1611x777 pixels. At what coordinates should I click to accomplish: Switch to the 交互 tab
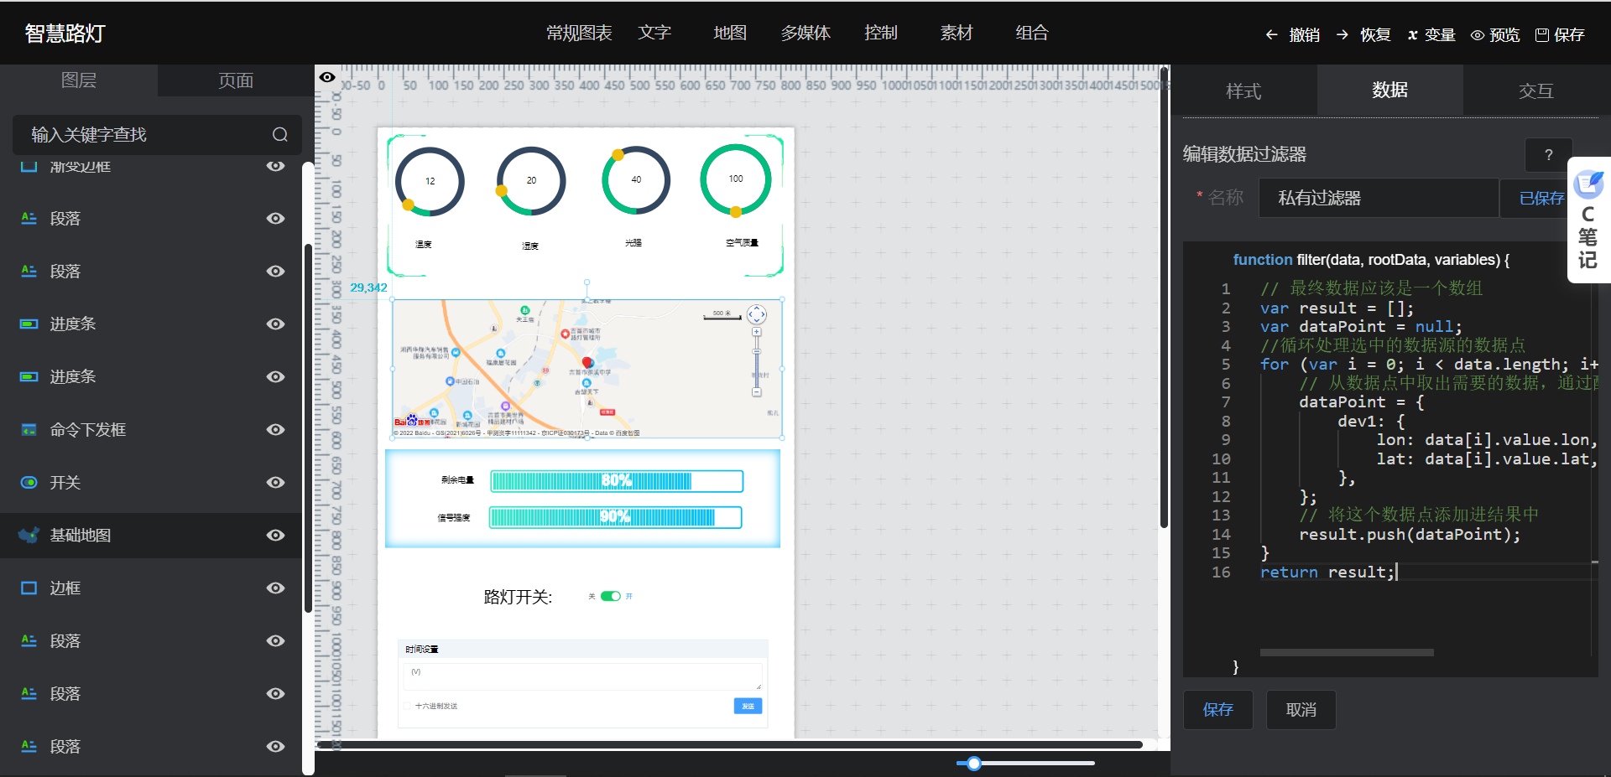[1536, 91]
